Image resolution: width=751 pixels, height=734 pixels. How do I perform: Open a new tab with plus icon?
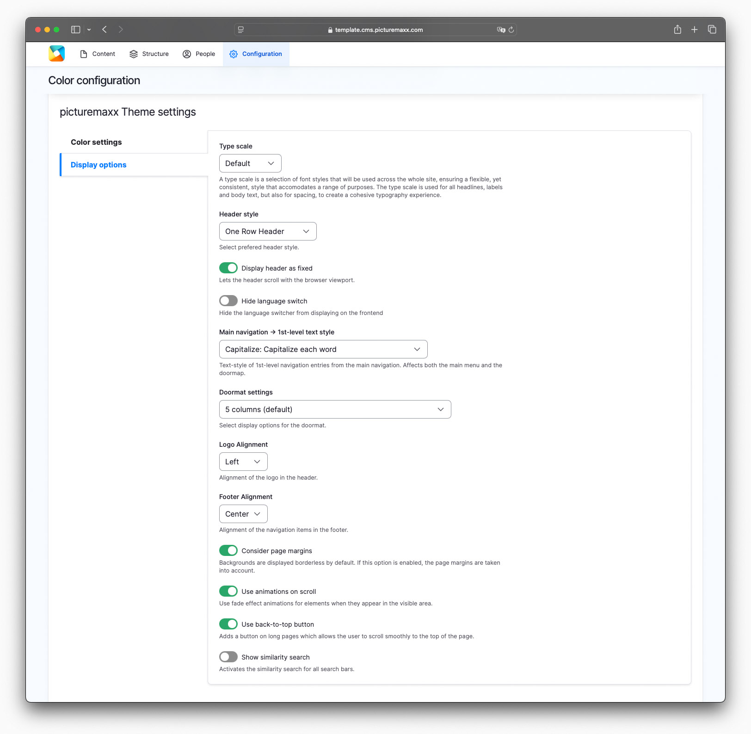coord(694,30)
